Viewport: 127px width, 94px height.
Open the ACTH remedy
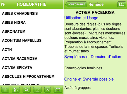pos(32,50)
